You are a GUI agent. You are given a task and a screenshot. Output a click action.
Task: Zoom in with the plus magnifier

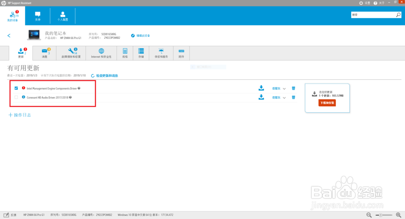399,215
